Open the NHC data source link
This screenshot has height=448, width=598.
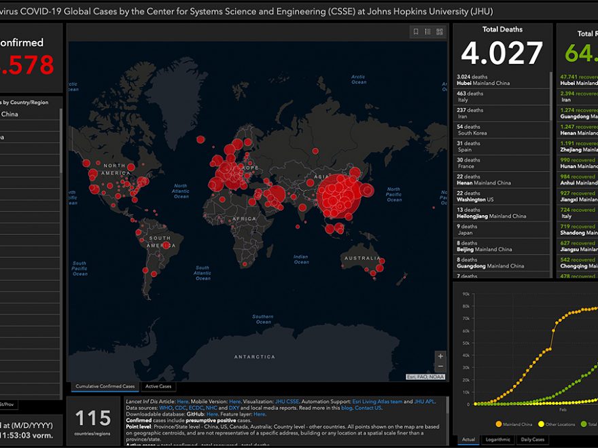pyautogui.click(x=211, y=408)
